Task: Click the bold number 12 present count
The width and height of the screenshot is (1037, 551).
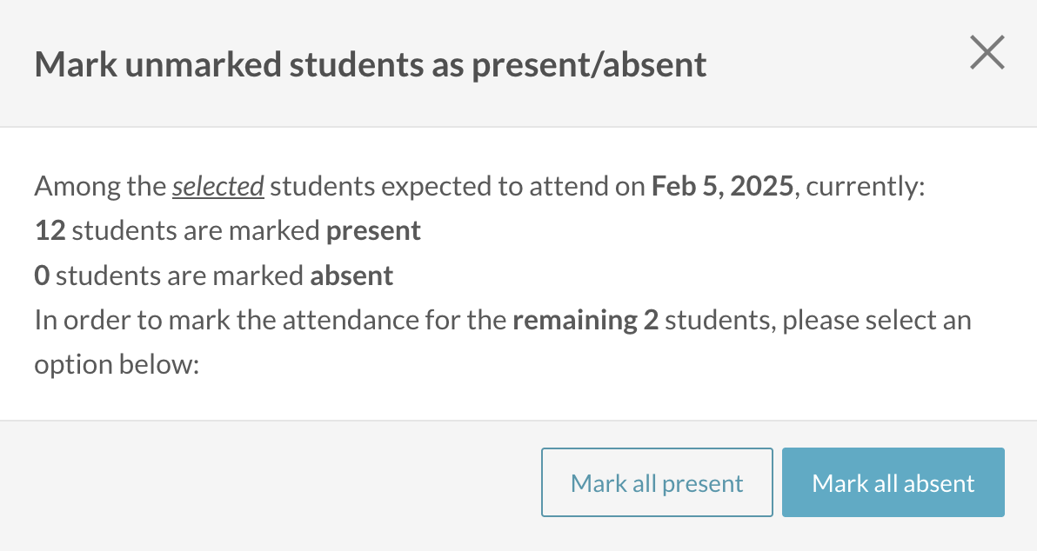Action: (x=50, y=231)
